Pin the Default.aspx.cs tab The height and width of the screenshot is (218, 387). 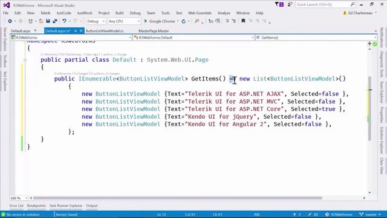76,31
